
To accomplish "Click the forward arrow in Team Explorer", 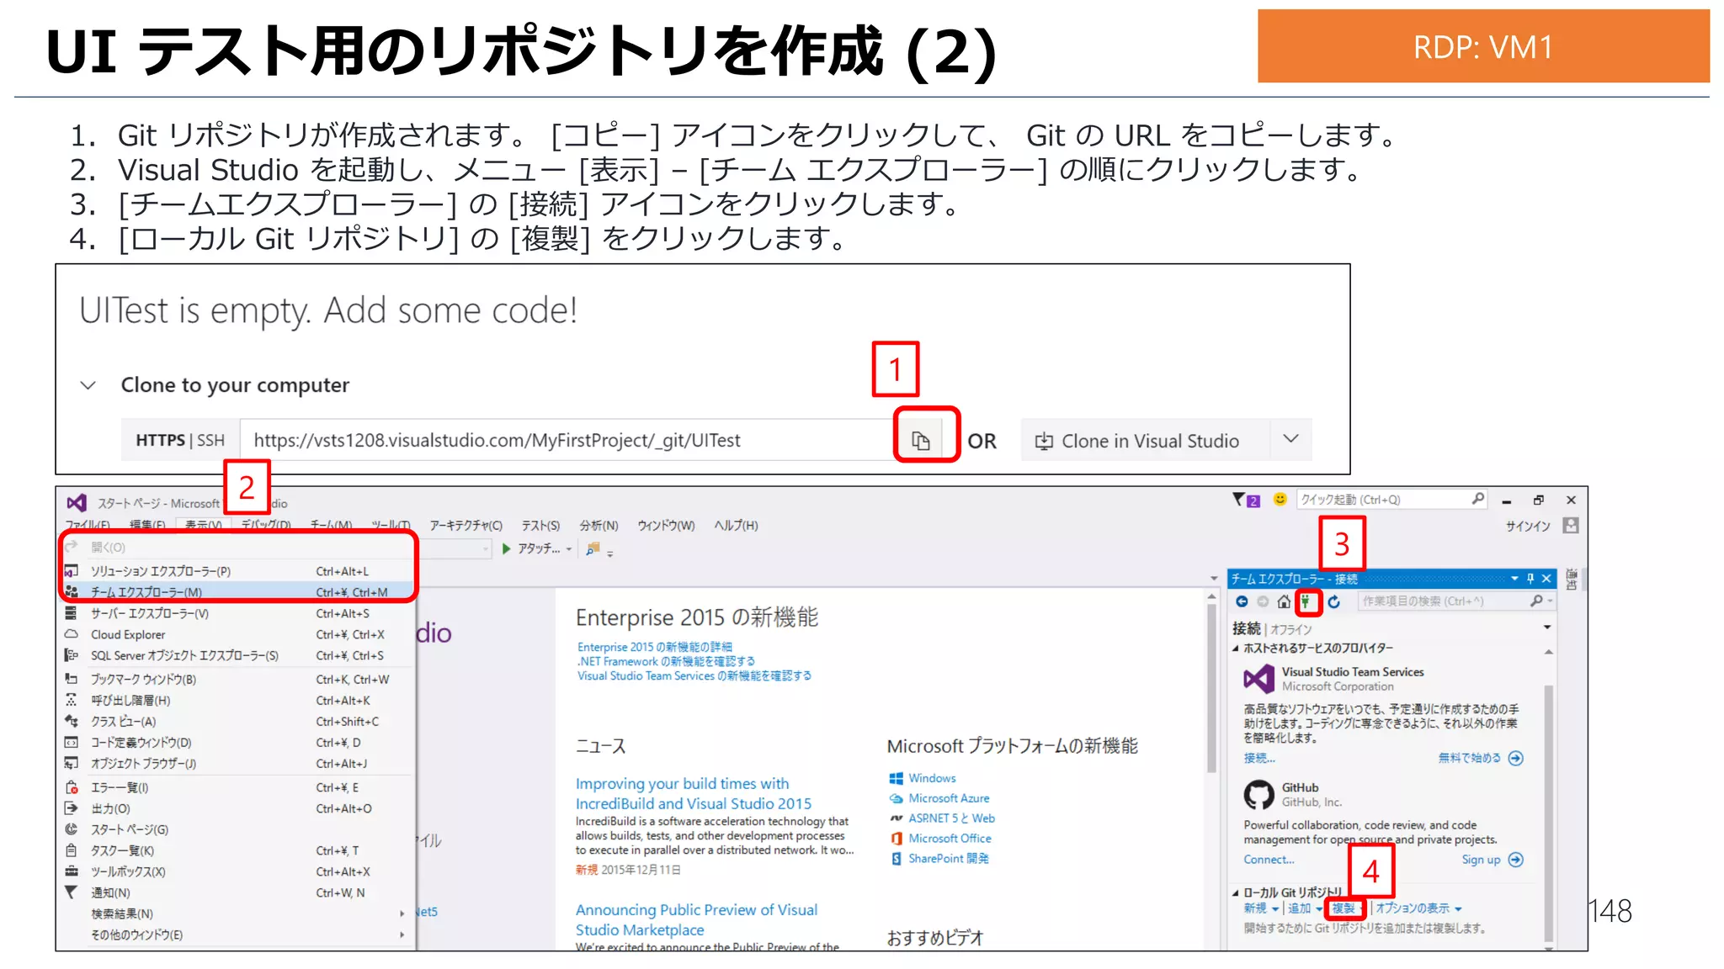I will (x=1263, y=601).
